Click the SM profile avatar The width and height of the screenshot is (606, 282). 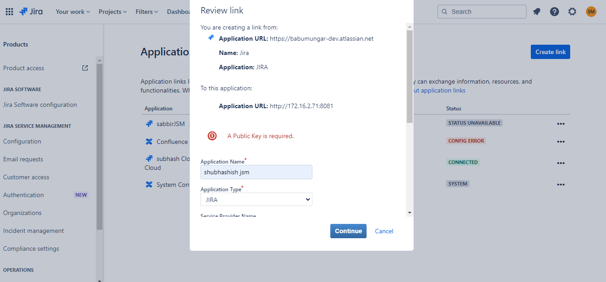tap(591, 11)
